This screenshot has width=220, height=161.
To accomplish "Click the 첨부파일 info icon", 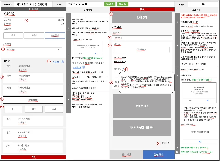I will pyautogui.click(x=123, y=69).
